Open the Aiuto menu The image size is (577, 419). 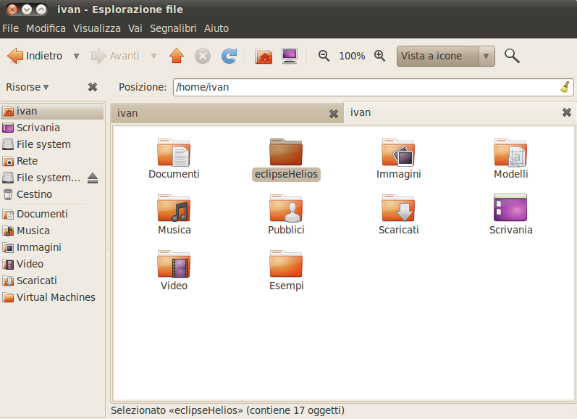[x=216, y=28]
